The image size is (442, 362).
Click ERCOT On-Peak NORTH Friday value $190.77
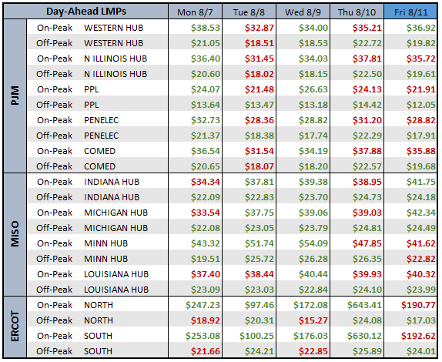pos(418,305)
